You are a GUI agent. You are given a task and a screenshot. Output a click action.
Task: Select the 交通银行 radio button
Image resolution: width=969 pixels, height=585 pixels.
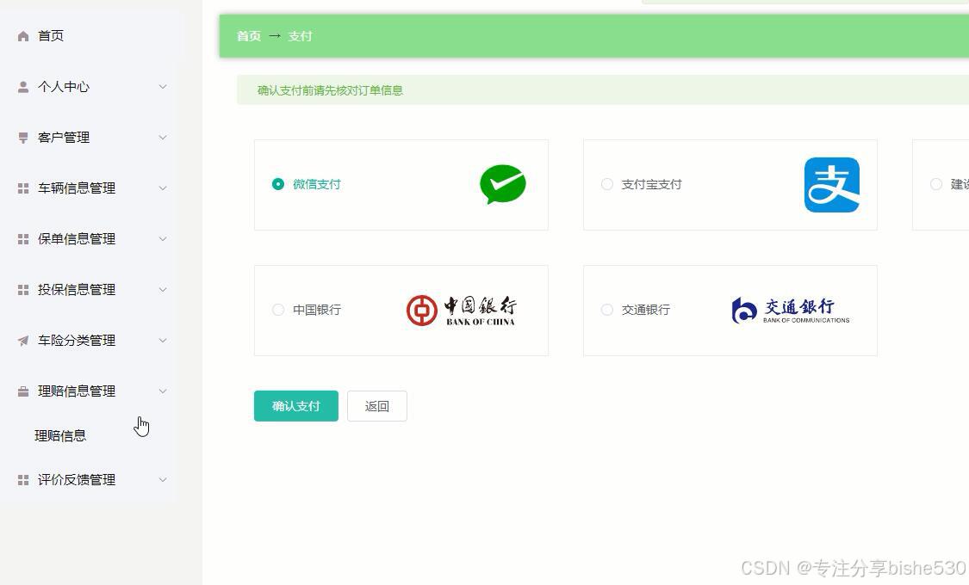(x=607, y=310)
